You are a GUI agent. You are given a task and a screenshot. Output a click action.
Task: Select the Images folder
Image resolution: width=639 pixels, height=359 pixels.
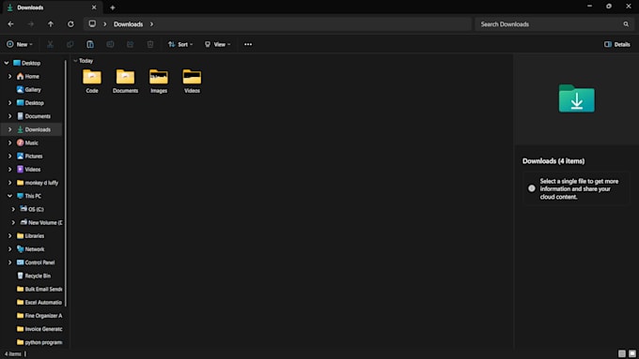click(159, 81)
